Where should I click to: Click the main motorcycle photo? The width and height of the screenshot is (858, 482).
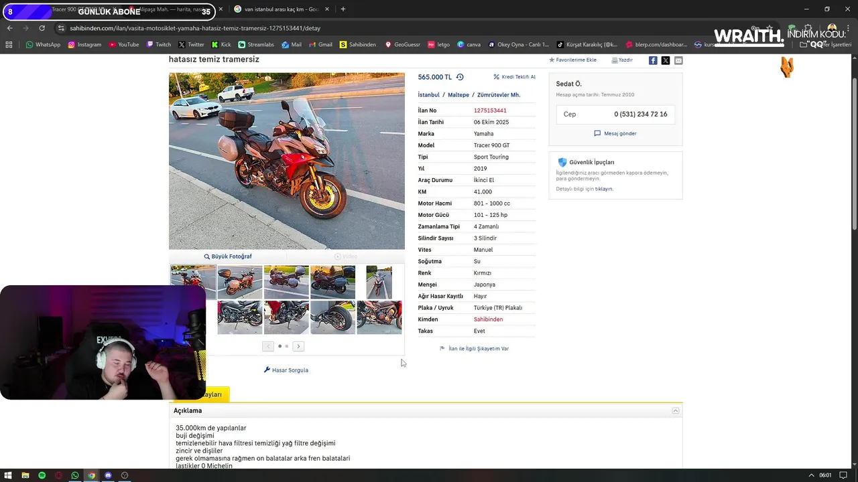coord(287,161)
